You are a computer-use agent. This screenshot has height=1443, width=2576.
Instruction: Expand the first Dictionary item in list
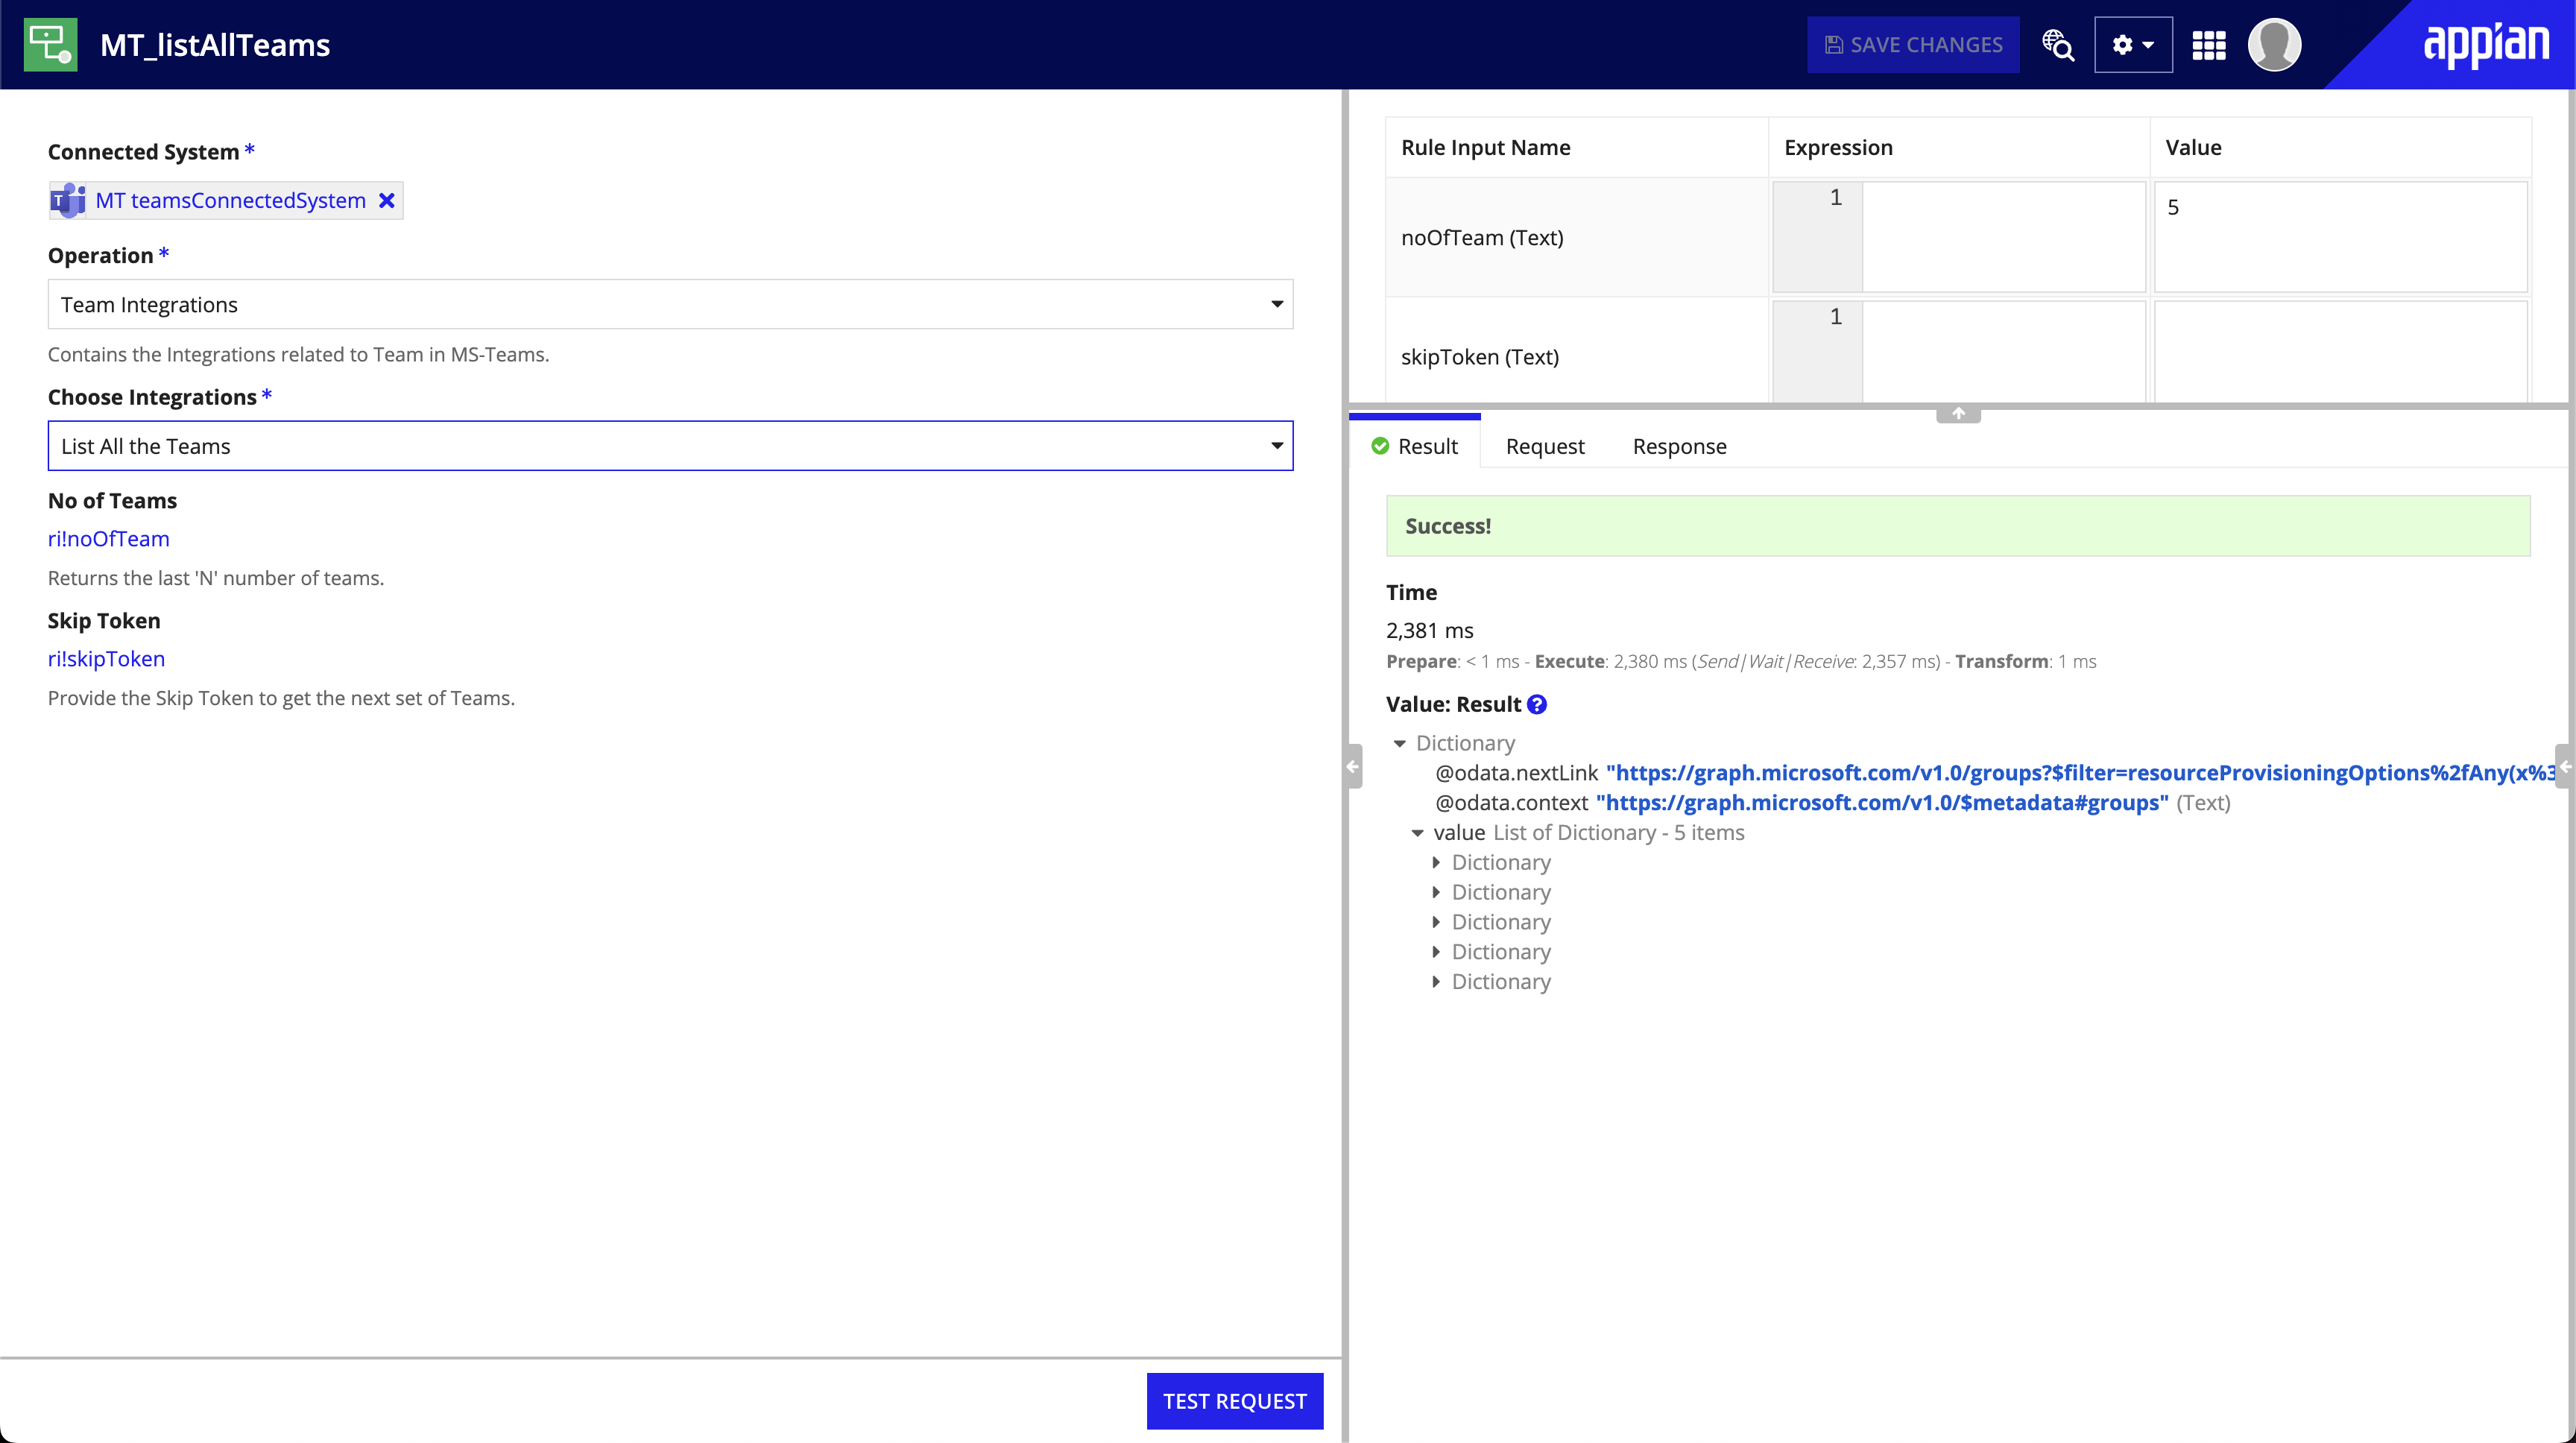(x=1436, y=862)
